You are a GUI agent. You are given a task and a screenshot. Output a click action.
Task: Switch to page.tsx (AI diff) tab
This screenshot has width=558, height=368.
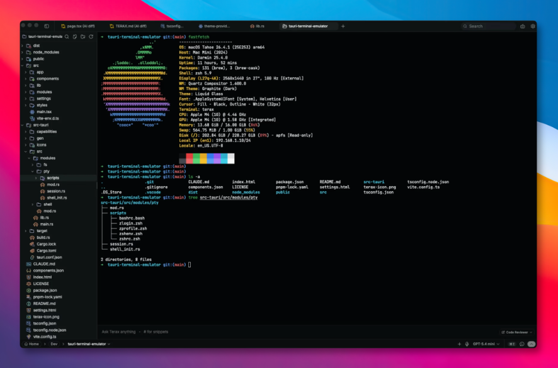coord(78,26)
